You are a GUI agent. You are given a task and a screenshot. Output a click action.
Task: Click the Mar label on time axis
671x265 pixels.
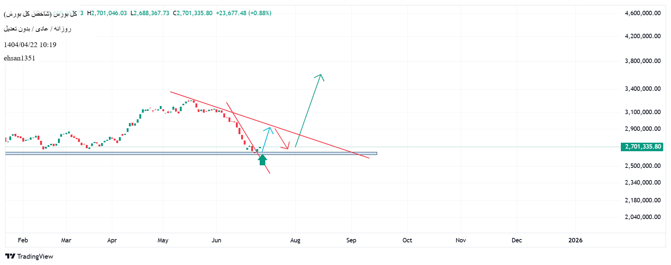click(66, 240)
